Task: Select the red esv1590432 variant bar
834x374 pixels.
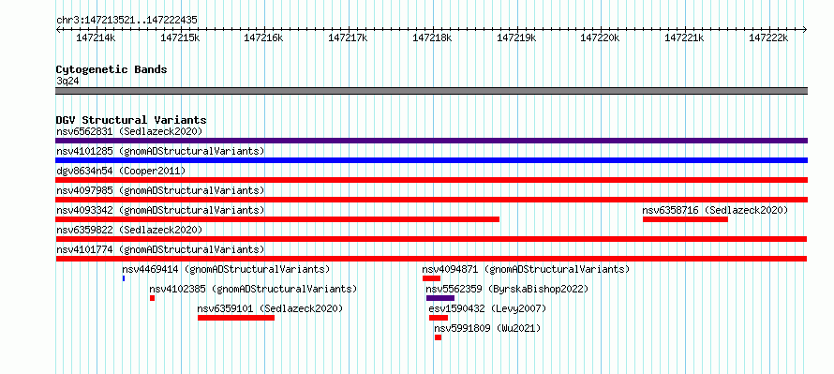Action: click(439, 318)
